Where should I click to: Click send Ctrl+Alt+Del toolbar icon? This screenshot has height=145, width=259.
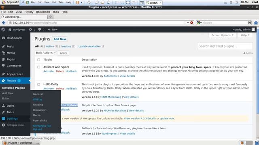[x=89, y=2]
